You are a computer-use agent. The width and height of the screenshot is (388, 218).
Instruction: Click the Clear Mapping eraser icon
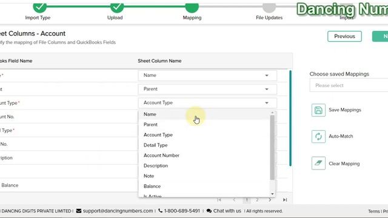click(x=318, y=163)
